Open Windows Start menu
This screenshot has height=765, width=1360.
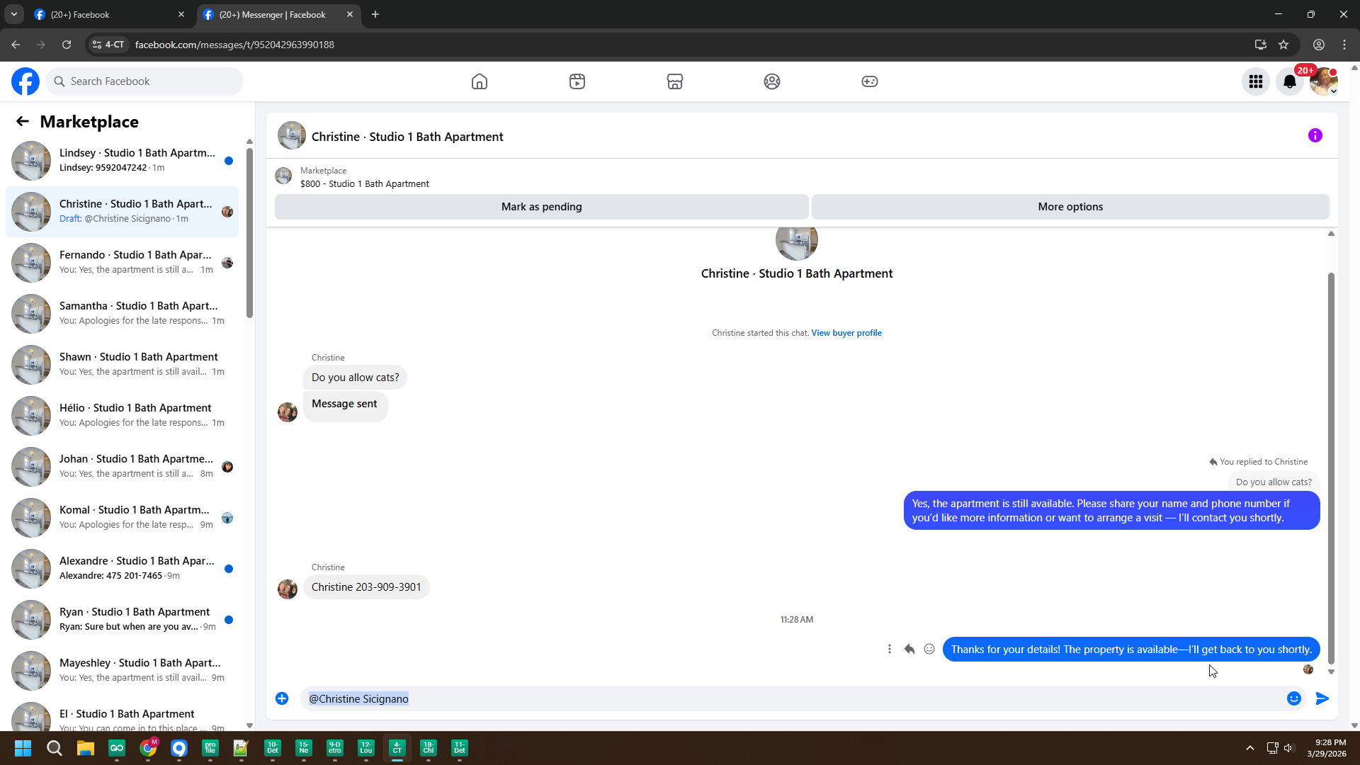pyautogui.click(x=23, y=748)
